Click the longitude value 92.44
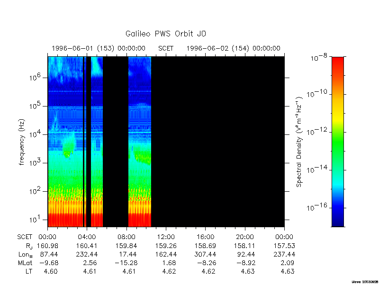This screenshot has width=379, height=284. pyautogui.click(x=246, y=254)
